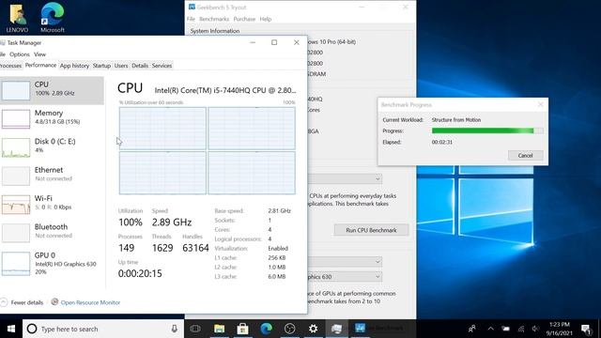
Task: Open the Purchase menu in Geekbench
Action: [244, 19]
